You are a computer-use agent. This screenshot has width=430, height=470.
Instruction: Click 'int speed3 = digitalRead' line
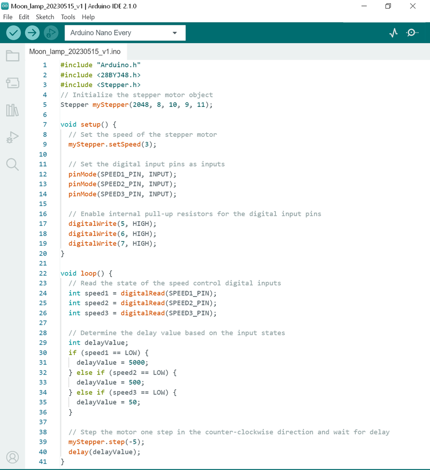[142, 313]
